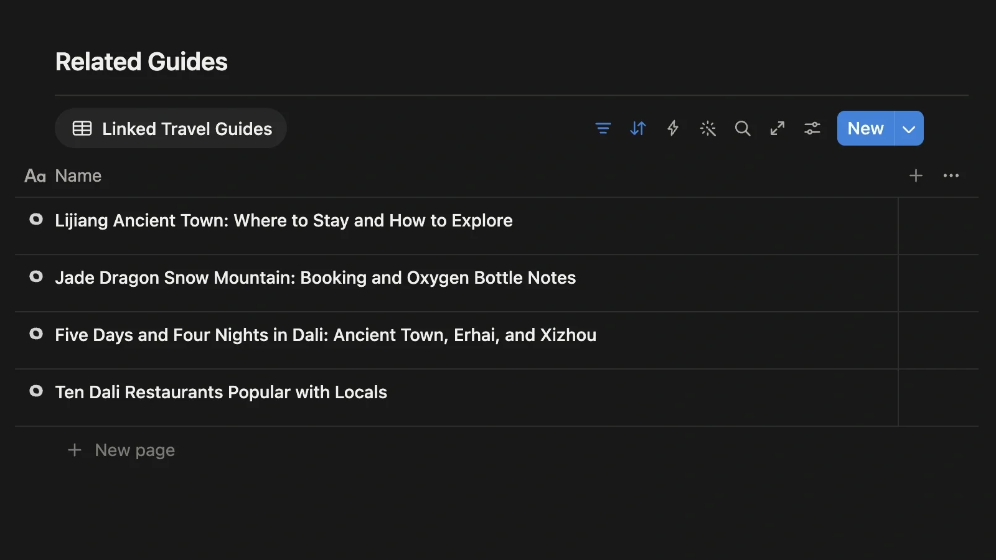996x560 pixels.
Task: Create a new entry with New button
Action: tap(865, 128)
